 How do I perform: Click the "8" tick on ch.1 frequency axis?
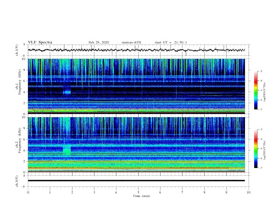(x=25, y=70)
